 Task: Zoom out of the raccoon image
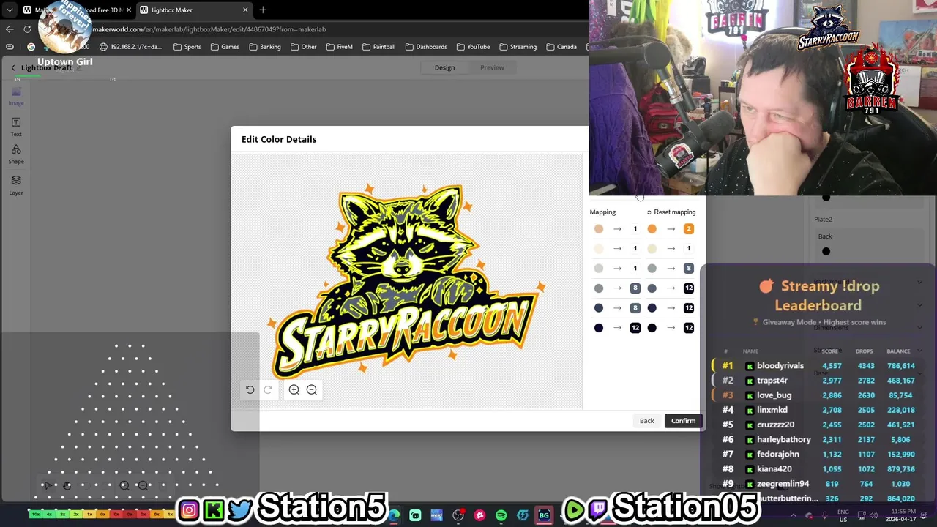pyautogui.click(x=312, y=390)
